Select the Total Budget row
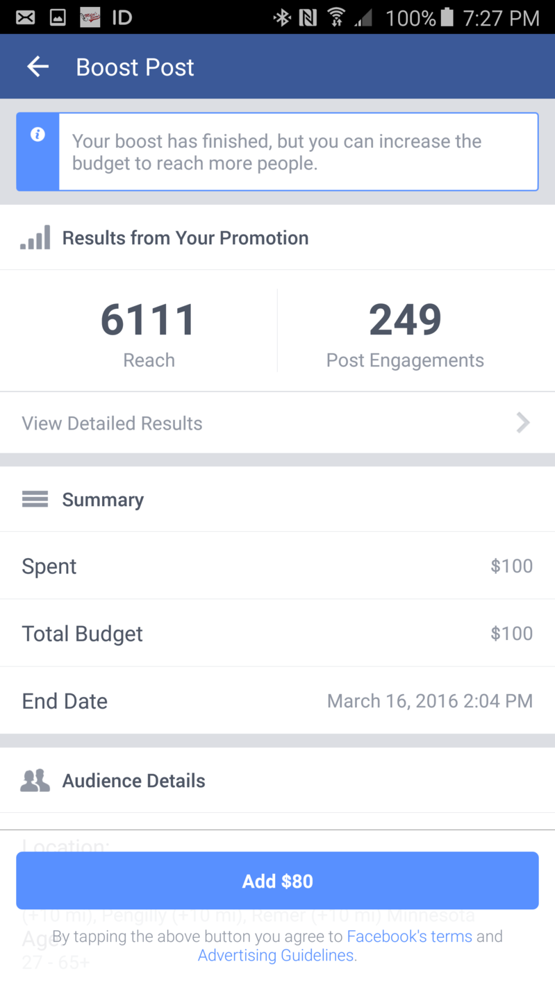 [277, 633]
